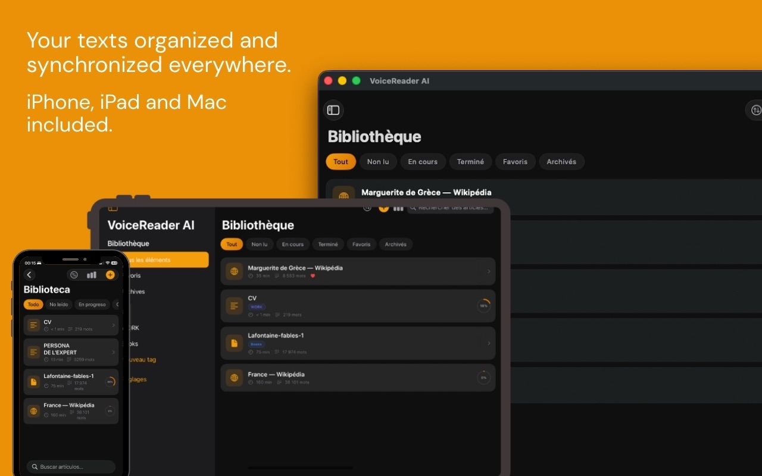Tap the sync icon on the iPhone toolbar
Image resolution: width=762 pixels, height=476 pixels.
tap(74, 275)
